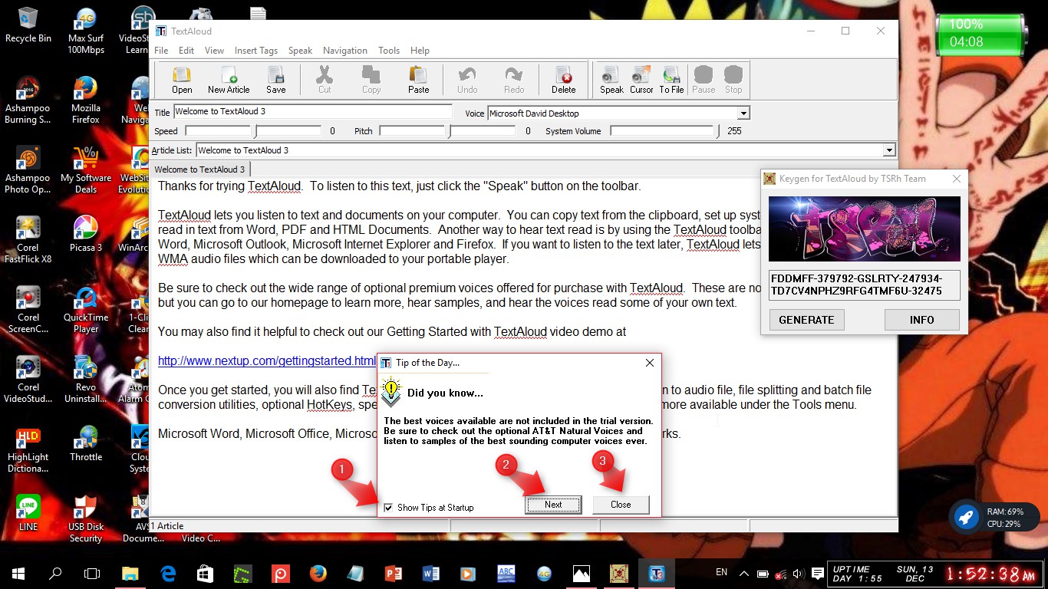Click the volume icon in system tray
The height and width of the screenshot is (589, 1048).
[799, 573]
